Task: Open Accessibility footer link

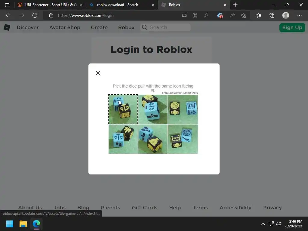Action: click(235, 208)
